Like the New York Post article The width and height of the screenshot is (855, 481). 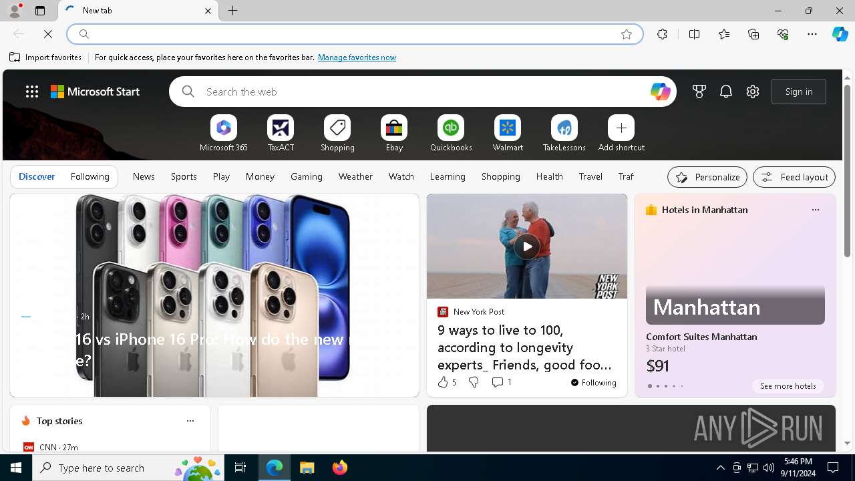coord(446,382)
